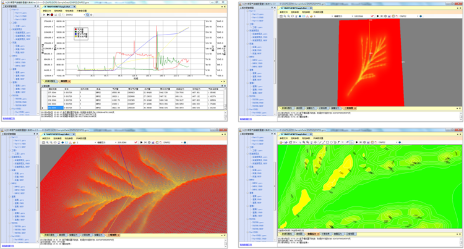Screen dimensions: 464x249
Task: Click zoom in icon in red 3D pressure window
Action: pos(285,16)
